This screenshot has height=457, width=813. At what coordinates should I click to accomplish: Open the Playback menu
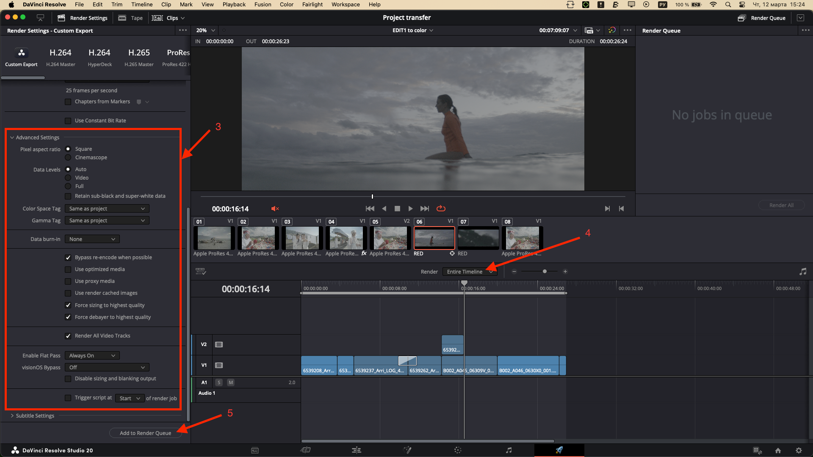point(234,4)
